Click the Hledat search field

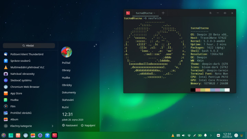[x=29, y=46]
